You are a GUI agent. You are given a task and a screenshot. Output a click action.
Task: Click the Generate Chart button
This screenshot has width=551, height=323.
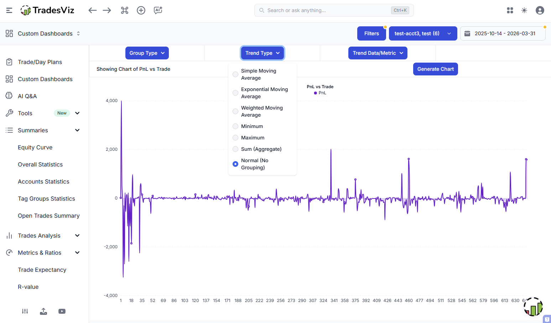pyautogui.click(x=435, y=69)
